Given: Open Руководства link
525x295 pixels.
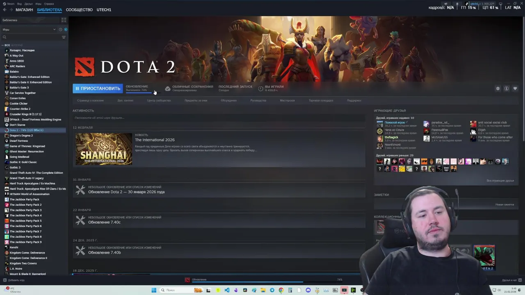Looking at the screenshot, I should (258, 100).
